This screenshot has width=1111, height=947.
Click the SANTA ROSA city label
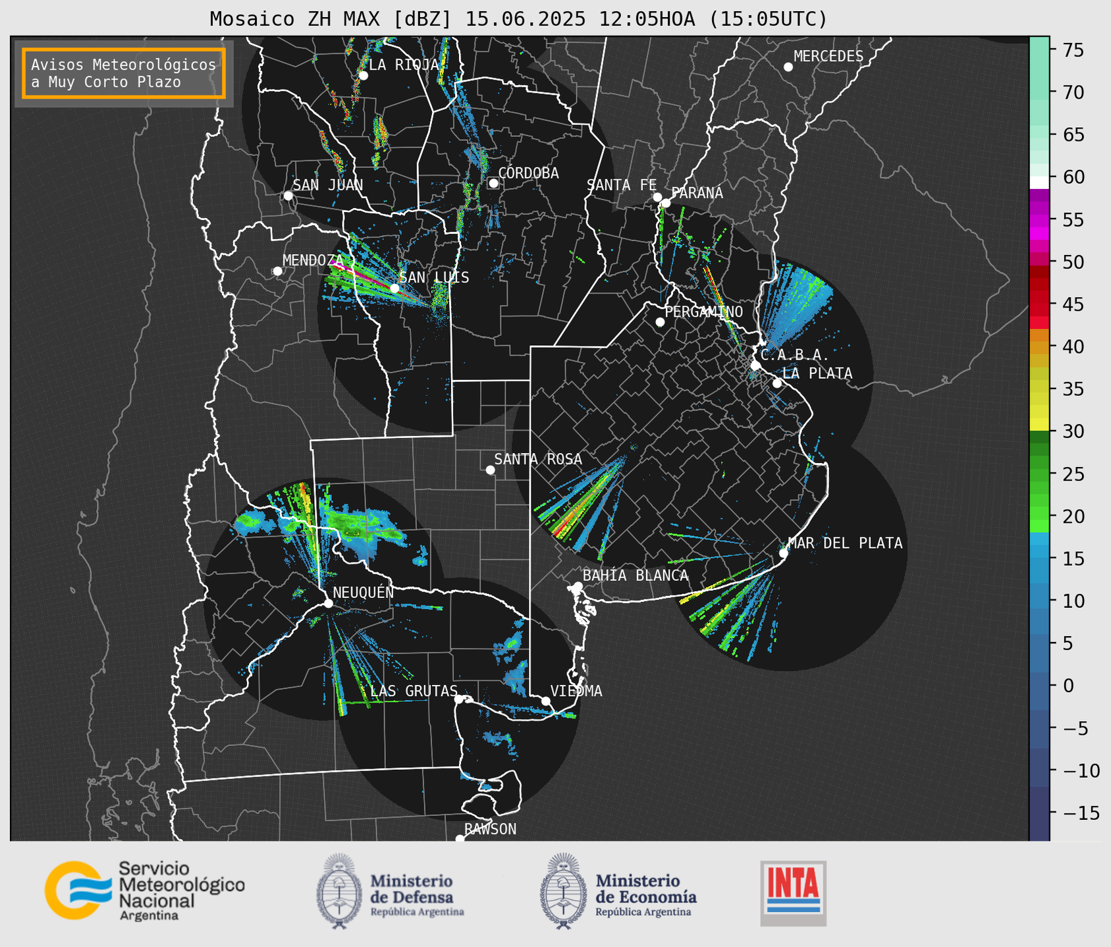pos(538,460)
